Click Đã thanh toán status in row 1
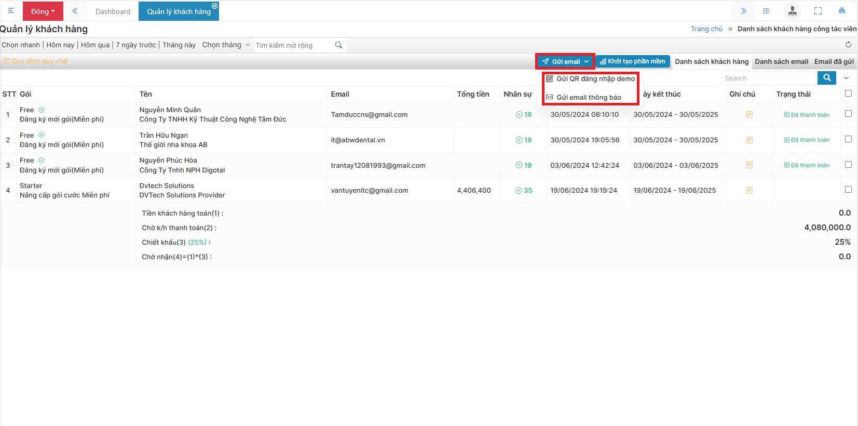Viewport: 858px width, 426px height. 807,115
